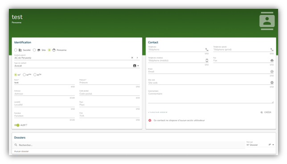Click the globe icon in Site web field
This screenshot has height=164, width=287.
(x=272, y=83)
